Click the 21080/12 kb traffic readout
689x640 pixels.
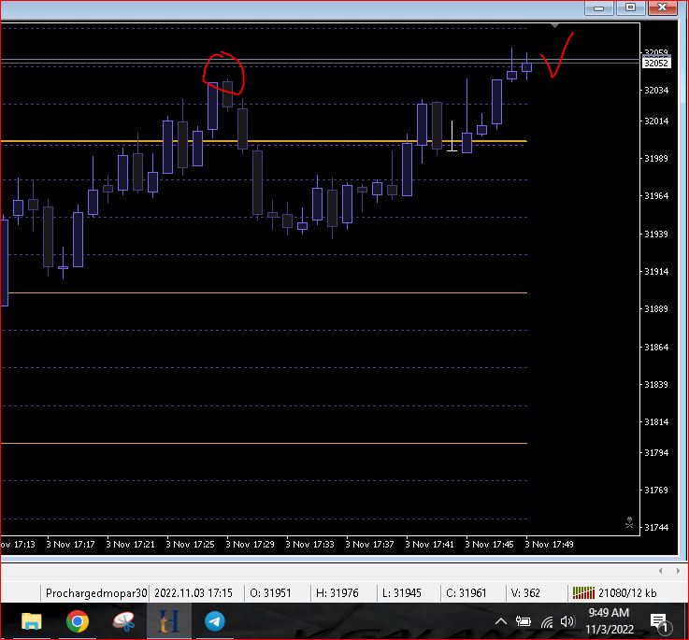tap(627, 593)
